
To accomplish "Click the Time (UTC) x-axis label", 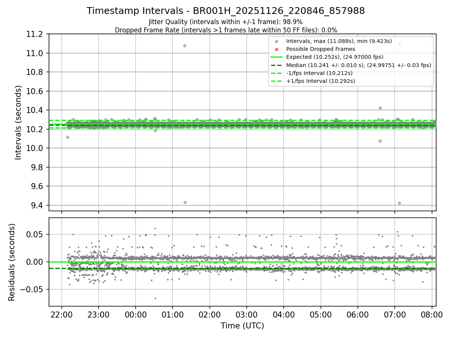I will tap(242, 326).
